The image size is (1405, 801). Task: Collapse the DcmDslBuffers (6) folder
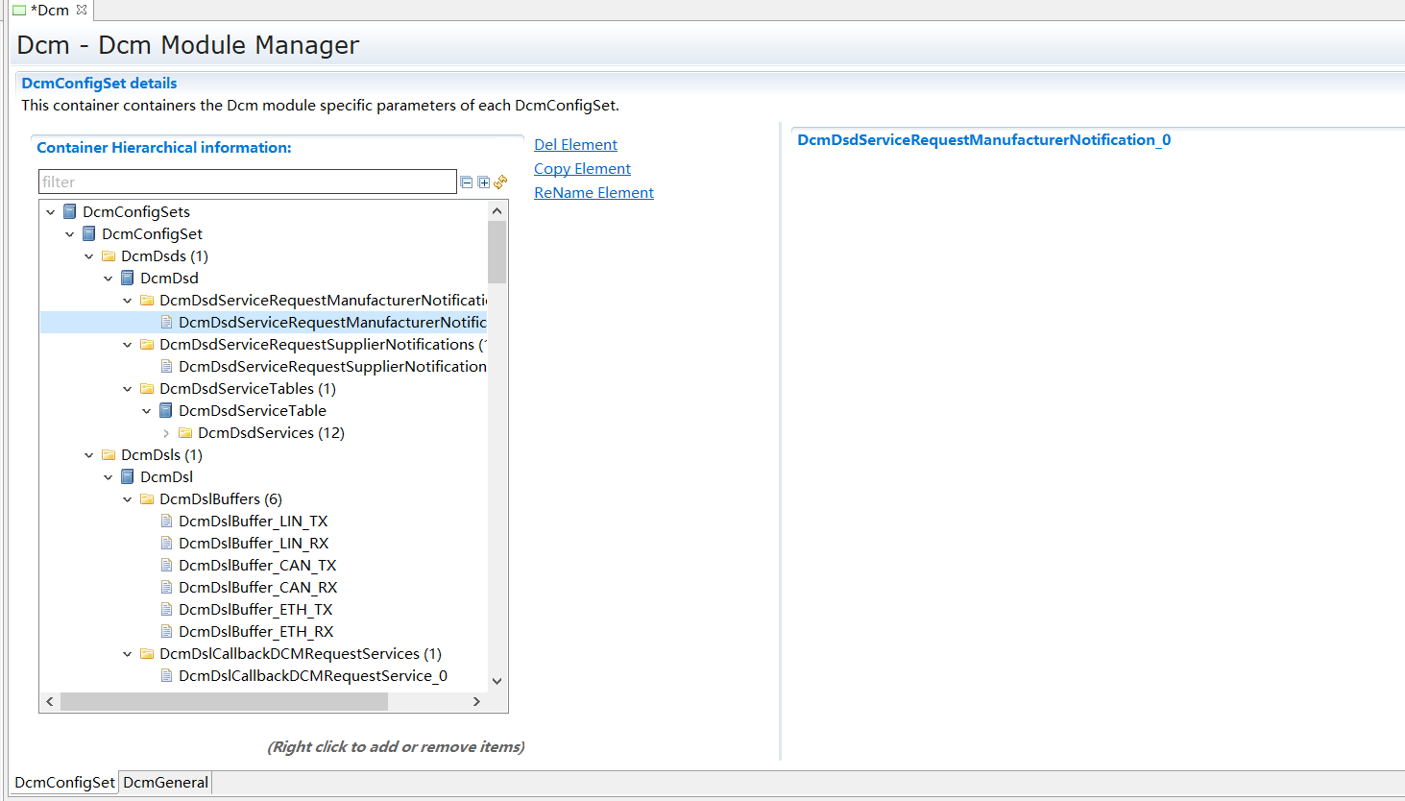(x=128, y=499)
